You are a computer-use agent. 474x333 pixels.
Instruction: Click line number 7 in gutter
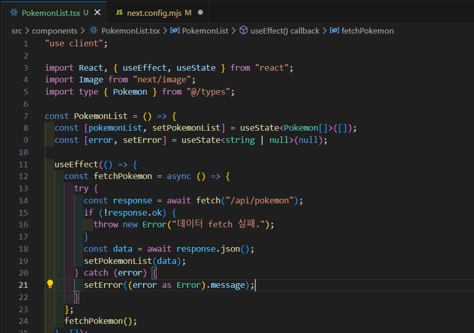(x=26, y=116)
